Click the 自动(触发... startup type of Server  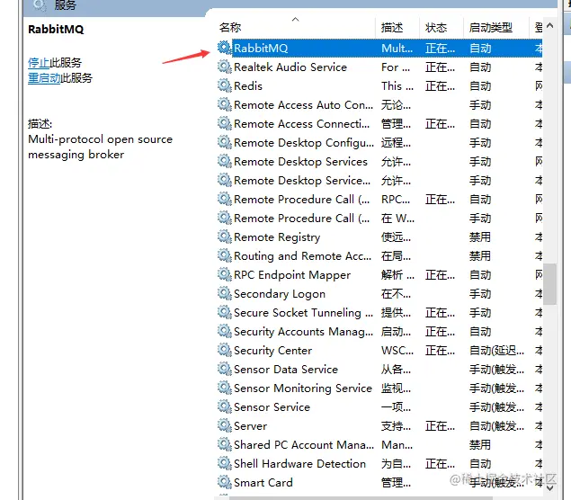[x=496, y=426]
